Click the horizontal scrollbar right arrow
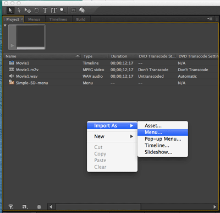Image resolution: width=220 pixels, height=213 pixels. click(x=215, y=207)
